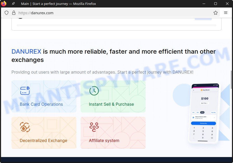233x163 pixels.
Task: Open the Firefox hamburger menu
Action: (x=225, y=13)
